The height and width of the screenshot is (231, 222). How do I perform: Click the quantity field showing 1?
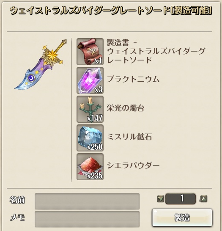(181, 198)
